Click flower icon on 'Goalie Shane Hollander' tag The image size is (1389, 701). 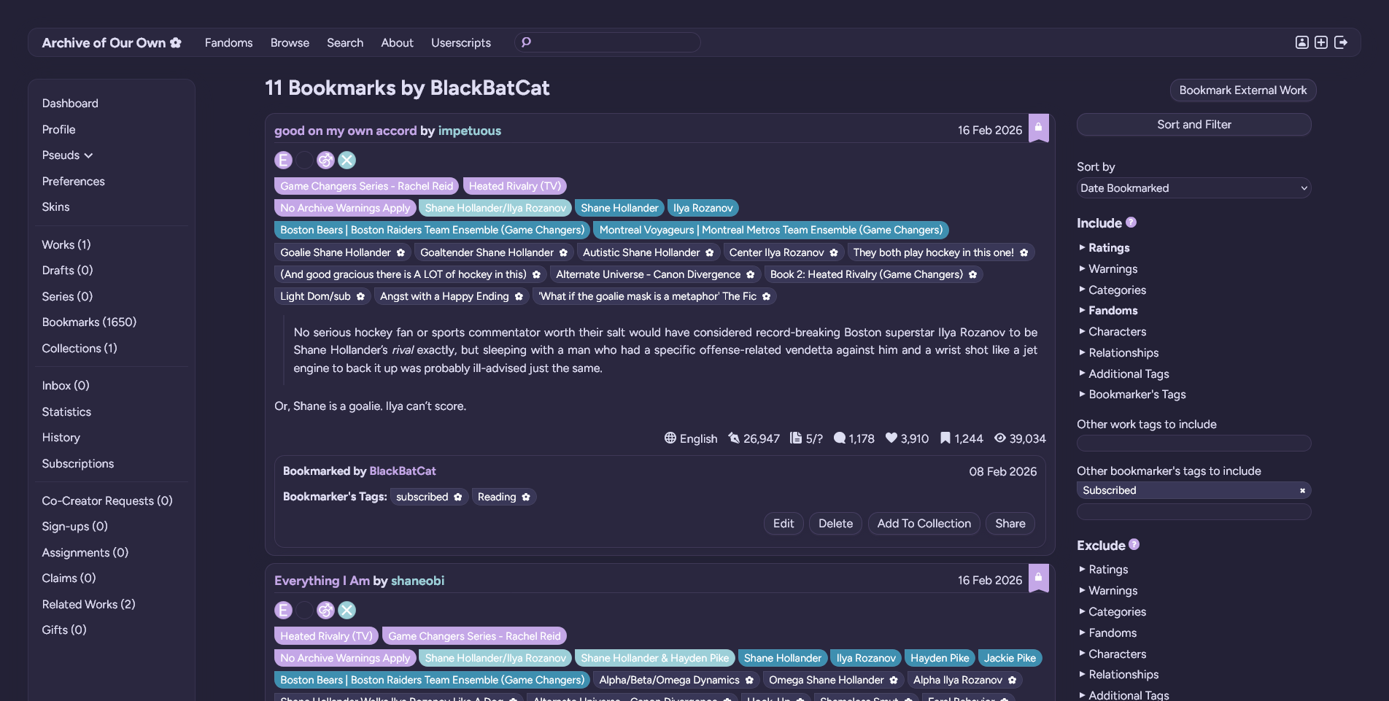click(x=401, y=252)
